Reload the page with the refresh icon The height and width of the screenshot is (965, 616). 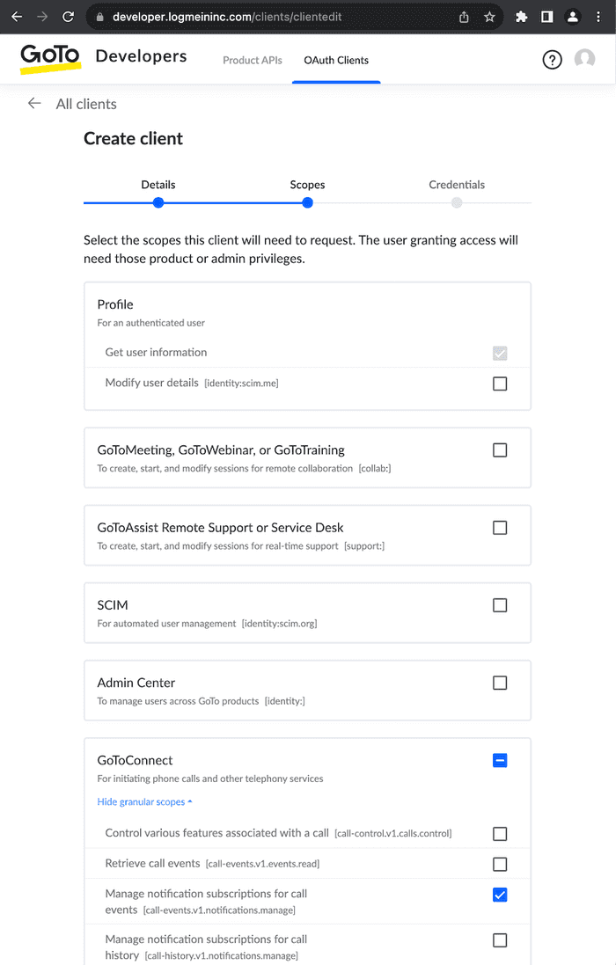(x=69, y=16)
